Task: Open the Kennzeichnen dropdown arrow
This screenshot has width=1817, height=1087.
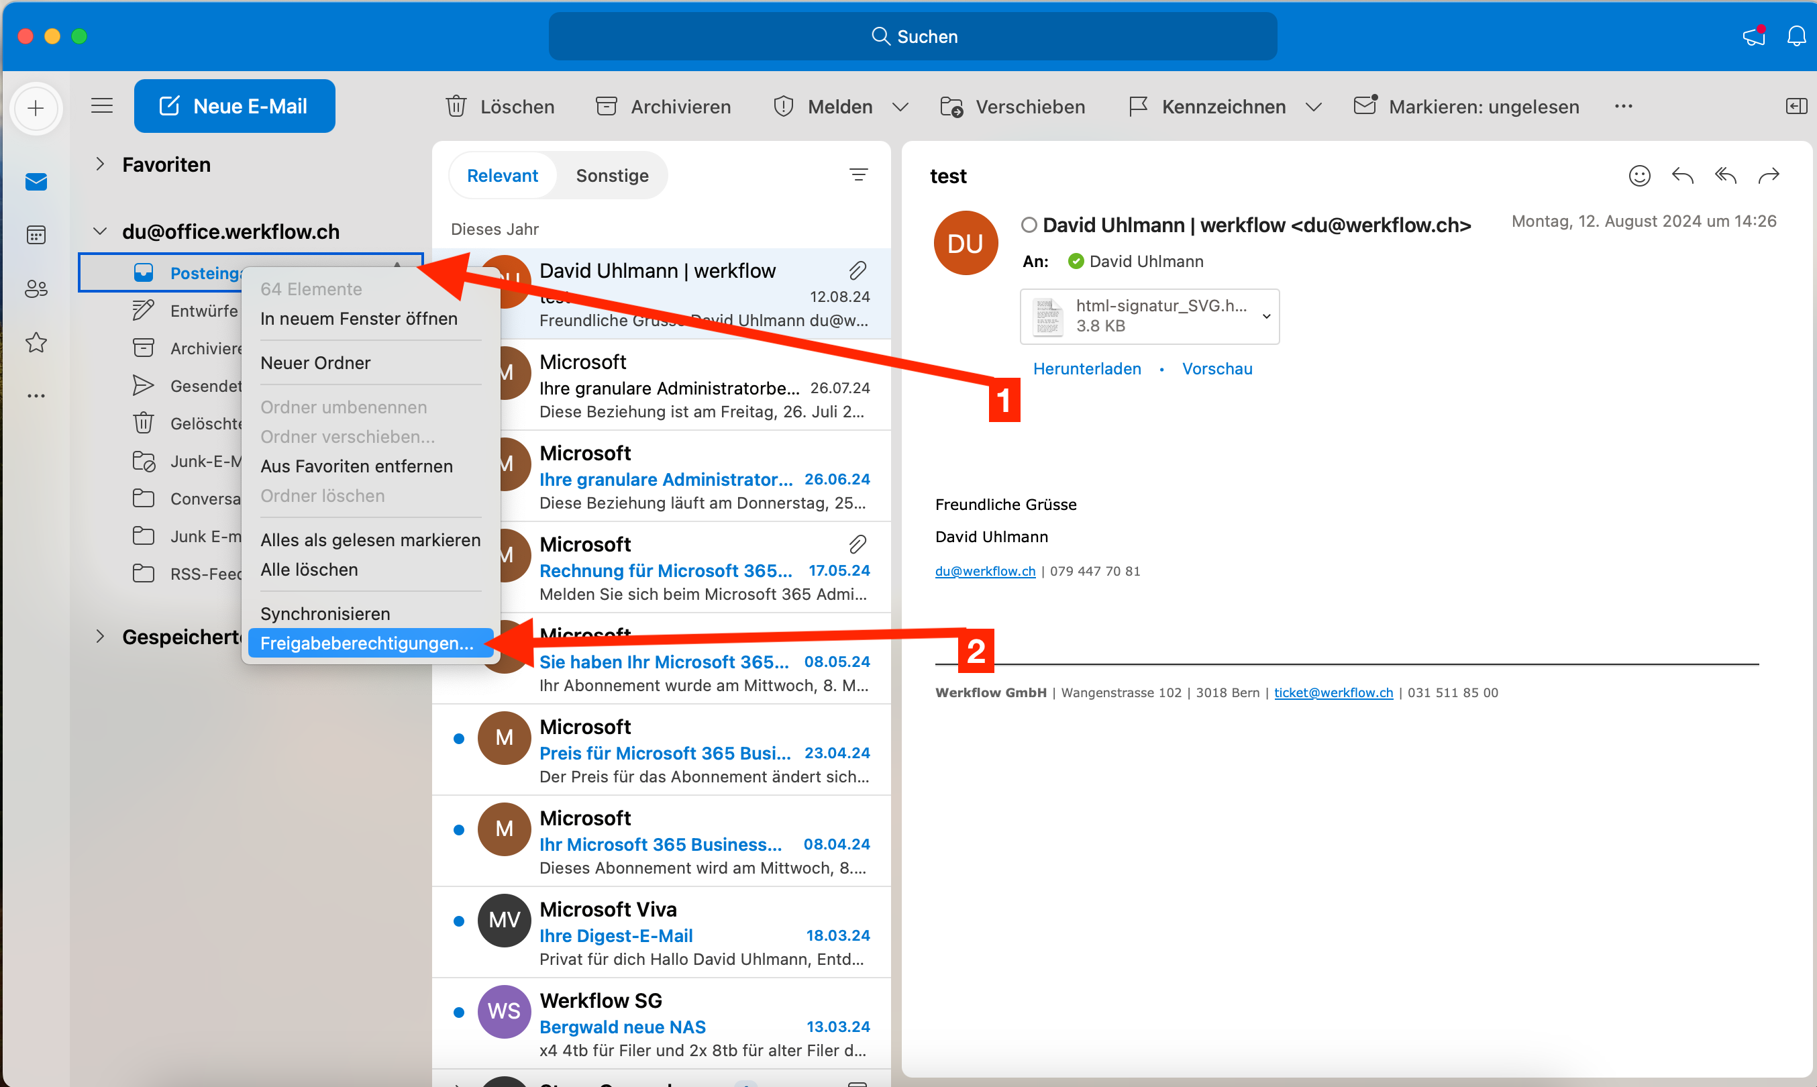Action: click(x=1314, y=107)
